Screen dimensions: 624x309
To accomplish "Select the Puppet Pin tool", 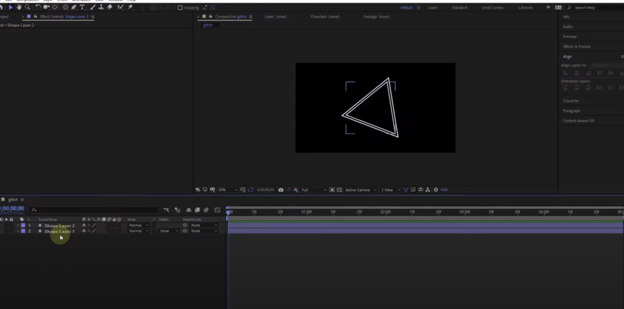I will click(130, 7).
